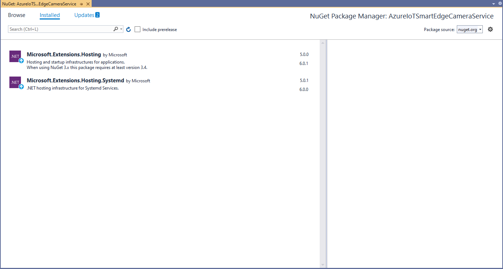Click the Microsoft.Extensions.Hosting .NET package icon
The height and width of the screenshot is (269, 503).
point(15,56)
